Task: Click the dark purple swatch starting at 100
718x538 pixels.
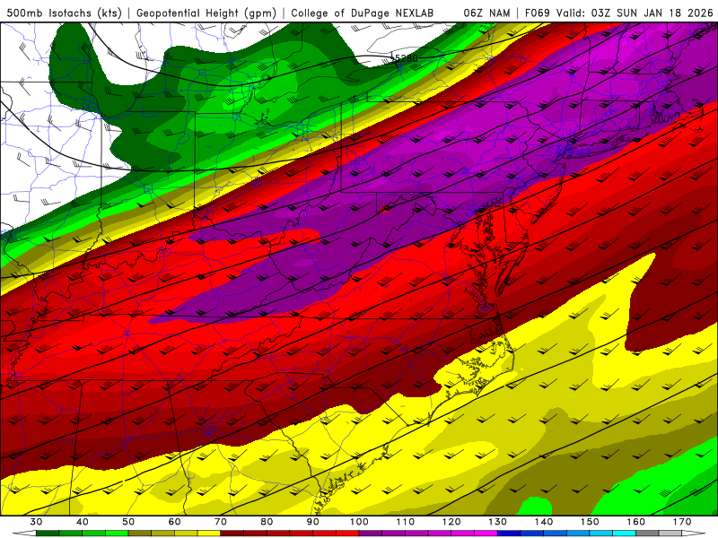Action: (371, 534)
